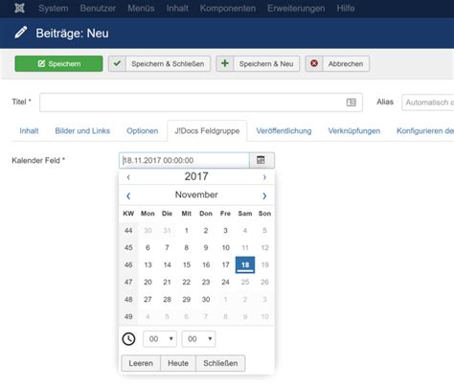Select November 22 in calendar
This screenshot has width=454, height=389.
click(x=187, y=282)
